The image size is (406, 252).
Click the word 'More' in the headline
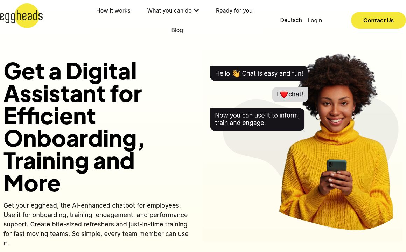tap(32, 183)
